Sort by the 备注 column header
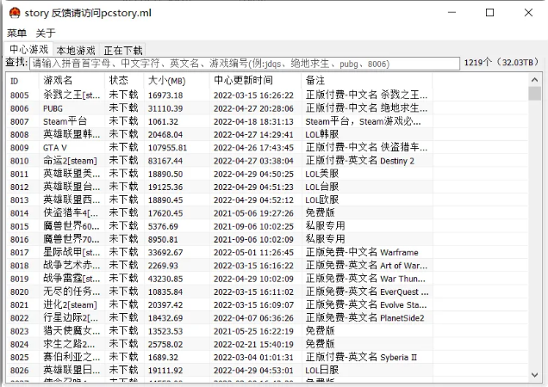The height and width of the screenshot is (387, 548). pyautogui.click(x=315, y=80)
